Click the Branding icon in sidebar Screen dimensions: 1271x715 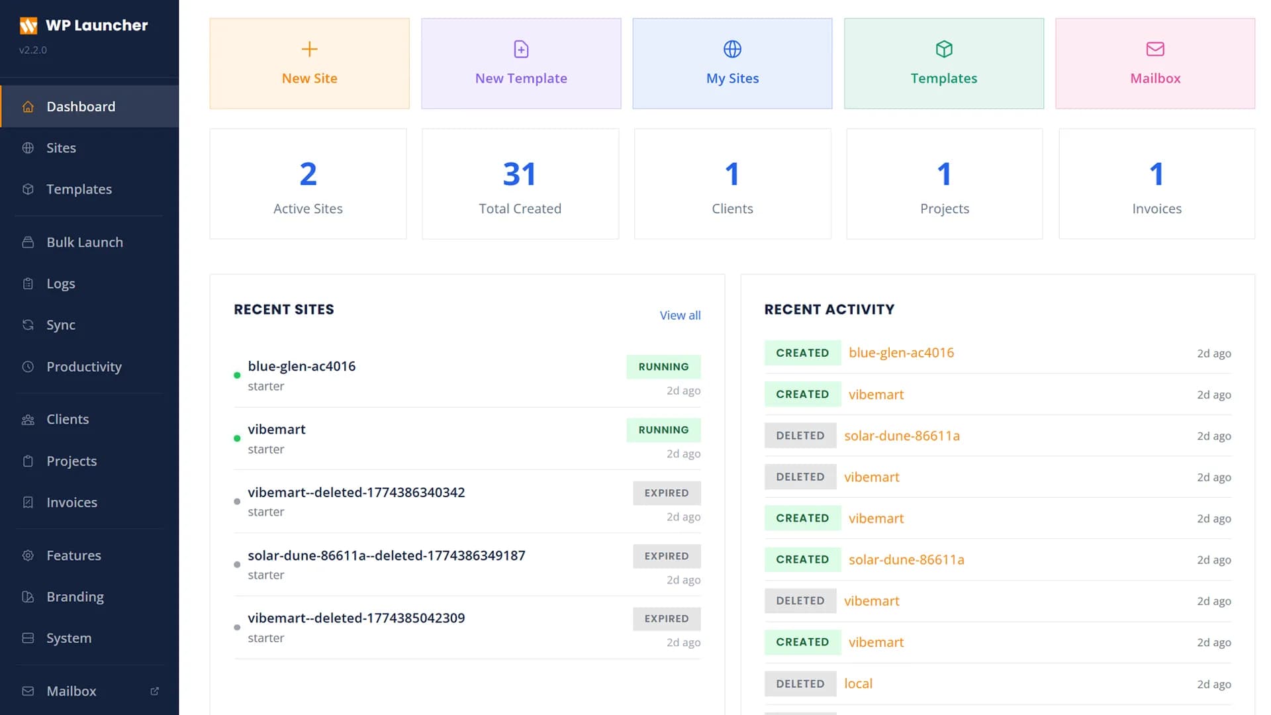[28, 597]
